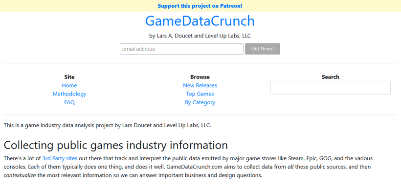Follow the 3rd Party sites link
This screenshot has width=401, height=189.
pos(60,158)
